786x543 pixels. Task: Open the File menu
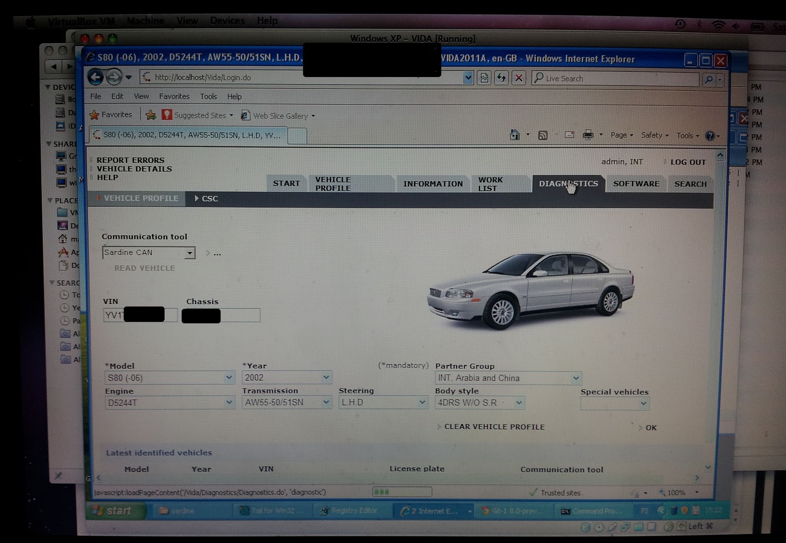click(95, 96)
